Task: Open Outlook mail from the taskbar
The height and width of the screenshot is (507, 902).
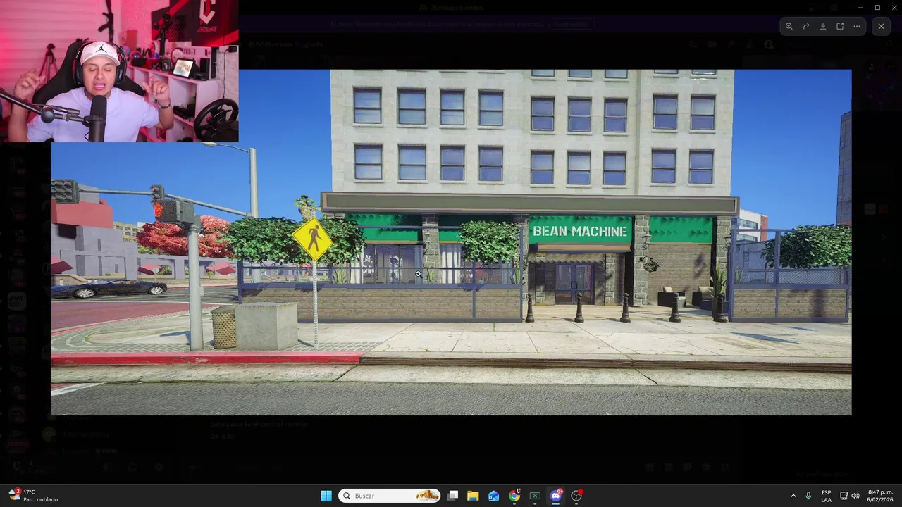Action: (493, 496)
